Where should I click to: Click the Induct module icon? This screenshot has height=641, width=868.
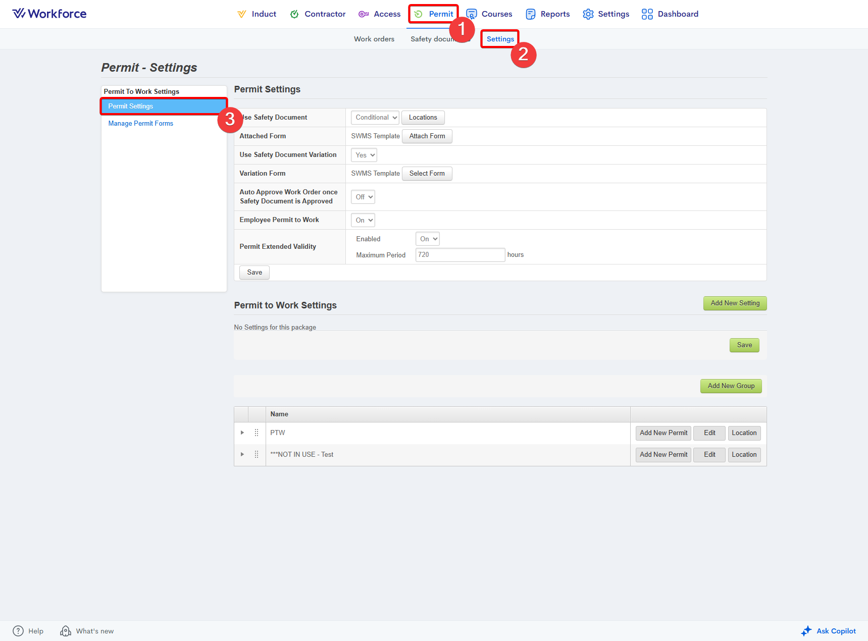pos(242,14)
